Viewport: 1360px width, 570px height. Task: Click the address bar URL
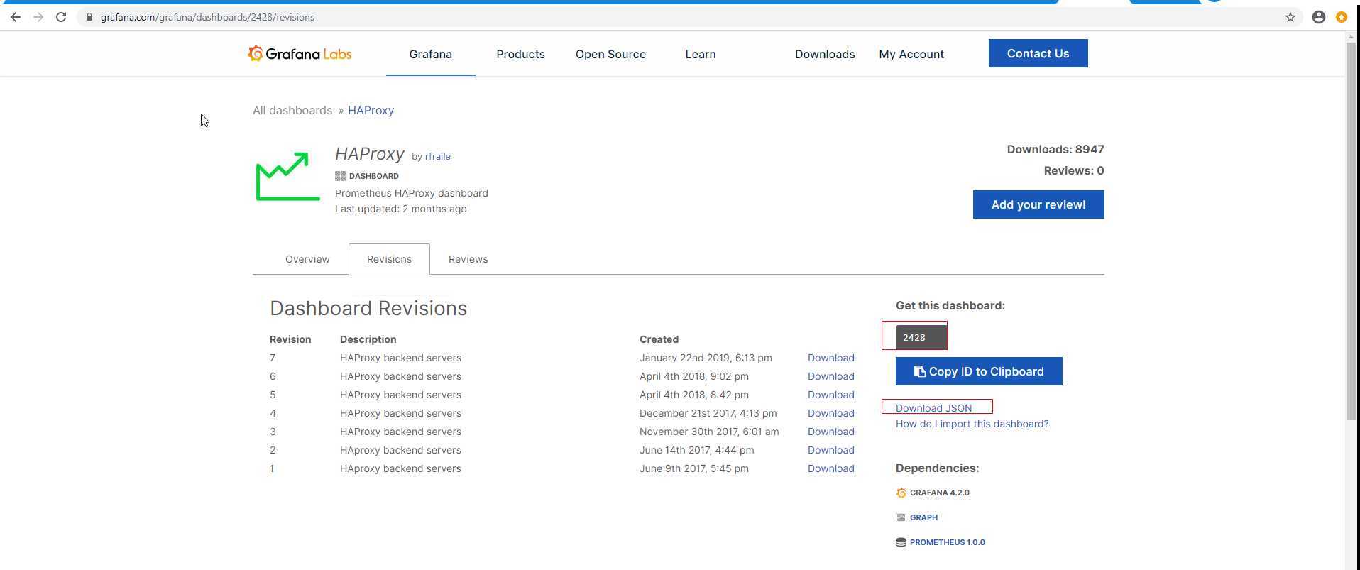tap(207, 17)
